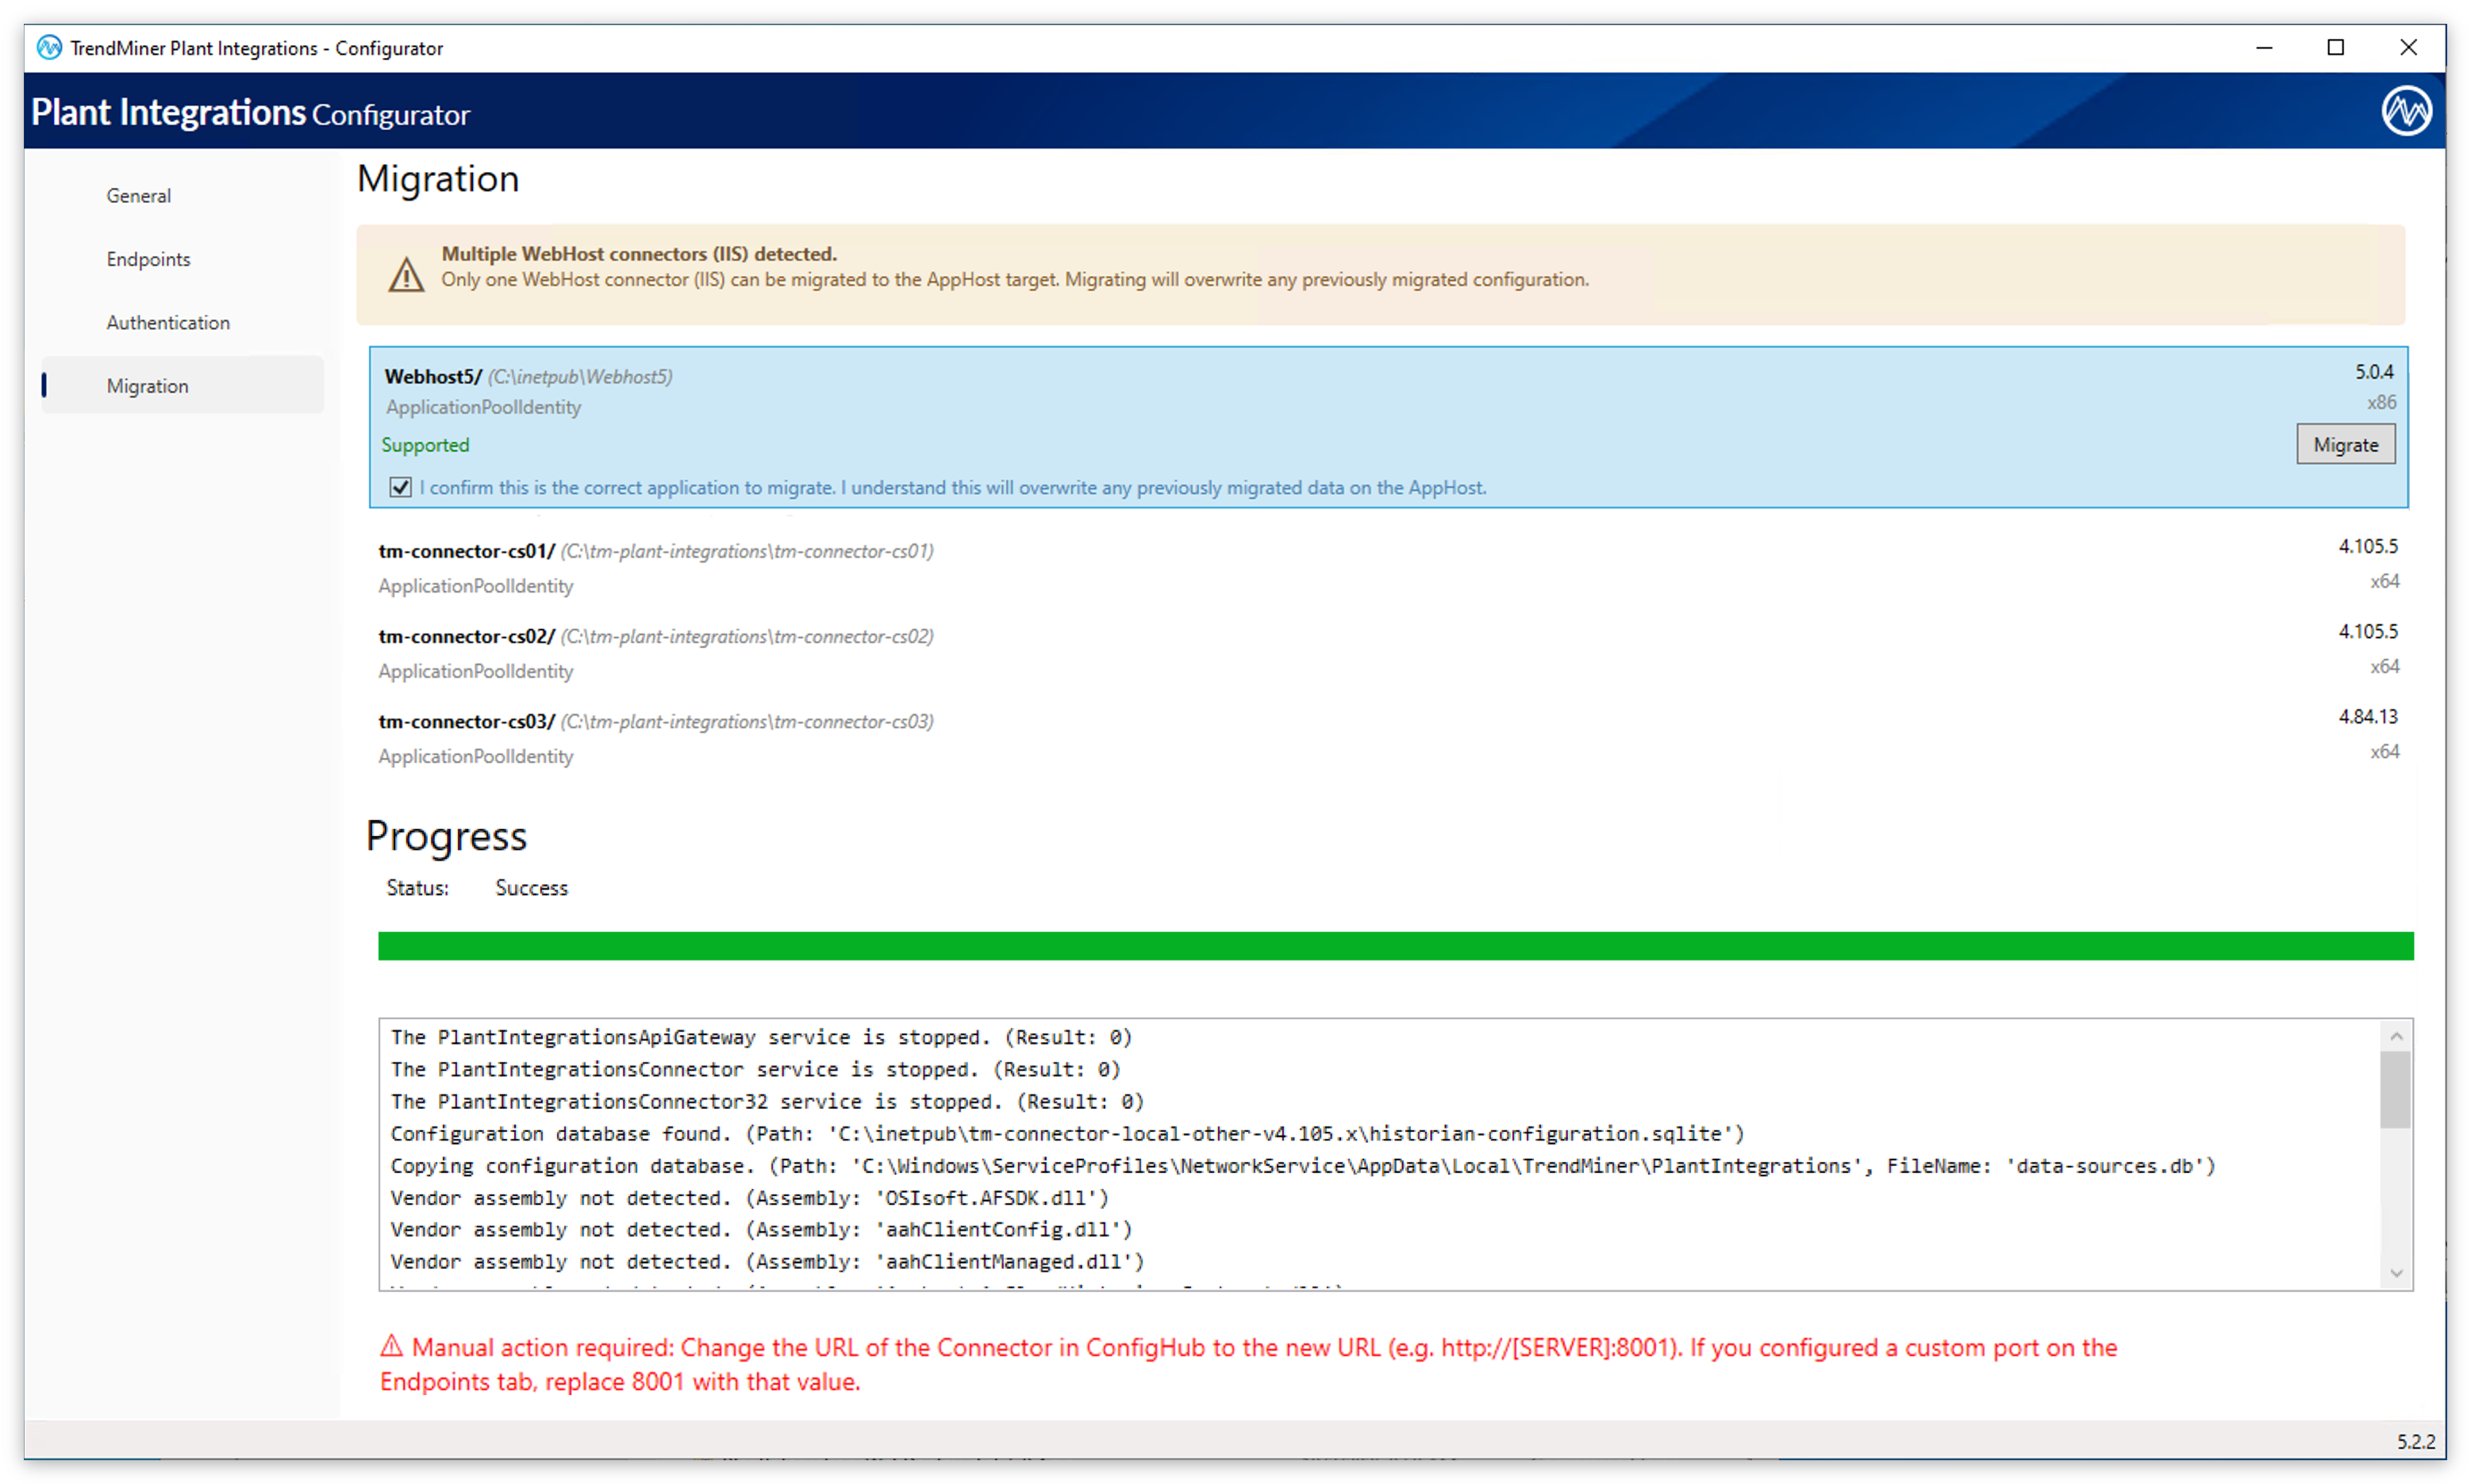Open the Authentication section
The height and width of the screenshot is (1484, 2471).
coord(167,322)
